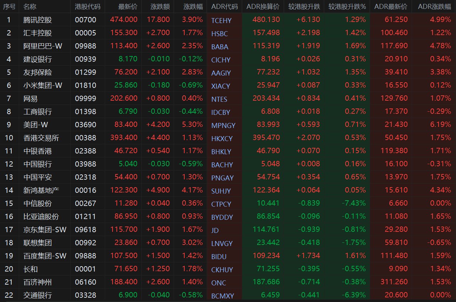Viewport: 456px width, 302px height.
Task: Click the LNVGY ADR code
Action: [222, 244]
